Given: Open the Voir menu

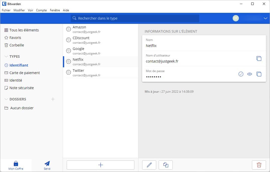Looking at the screenshot, I should [x=31, y=10].
